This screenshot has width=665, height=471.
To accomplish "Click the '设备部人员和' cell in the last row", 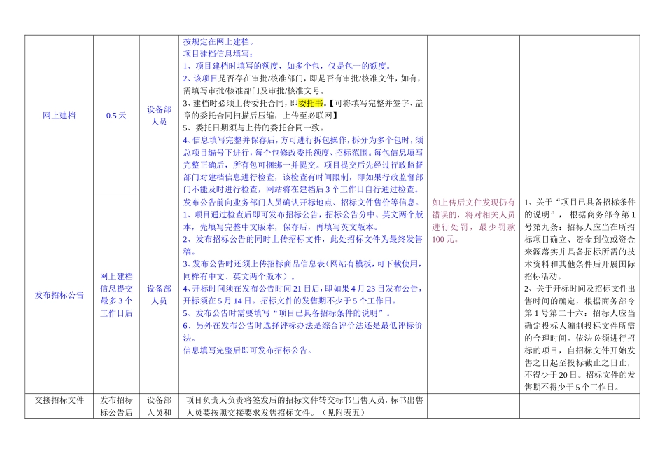I will pyautogui.click(x=159, y=406).
